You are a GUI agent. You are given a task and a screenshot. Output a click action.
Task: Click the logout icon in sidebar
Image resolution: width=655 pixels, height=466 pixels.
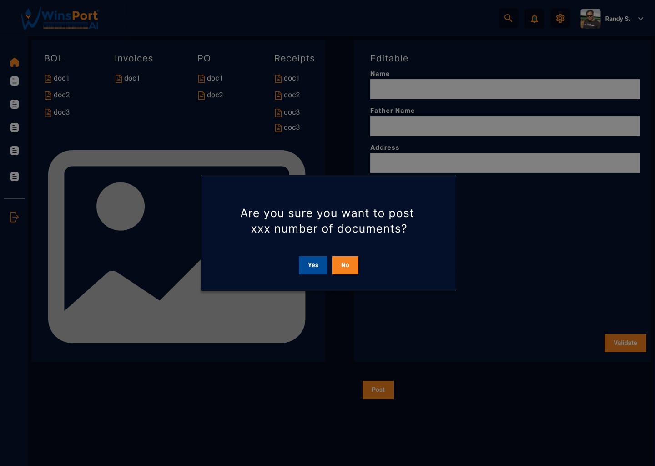point(15,217)
